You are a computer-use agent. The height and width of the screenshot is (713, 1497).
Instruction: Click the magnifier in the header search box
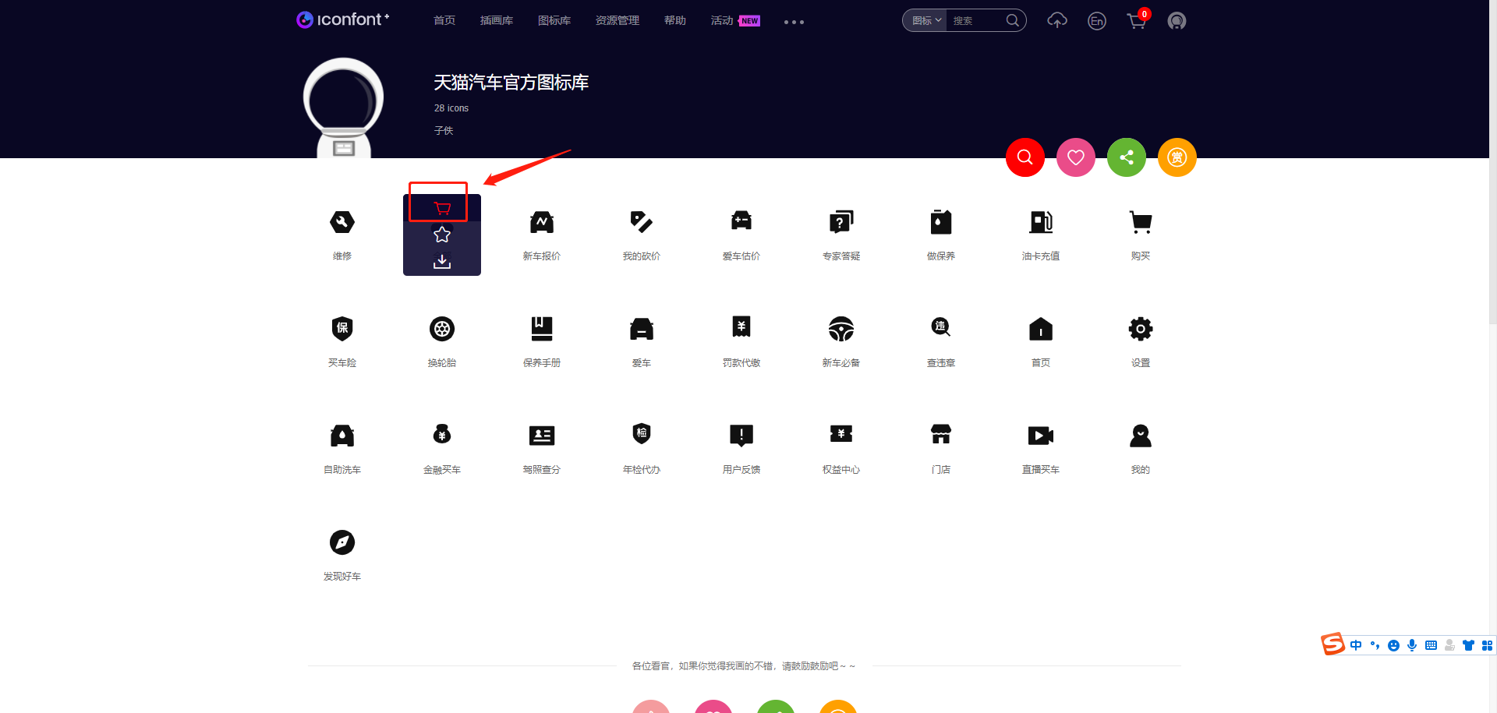tap(1013, 20)
